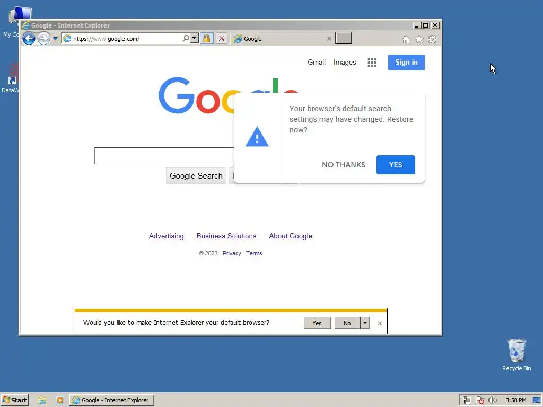Open a new blank tab

click(x=343, y=38)
